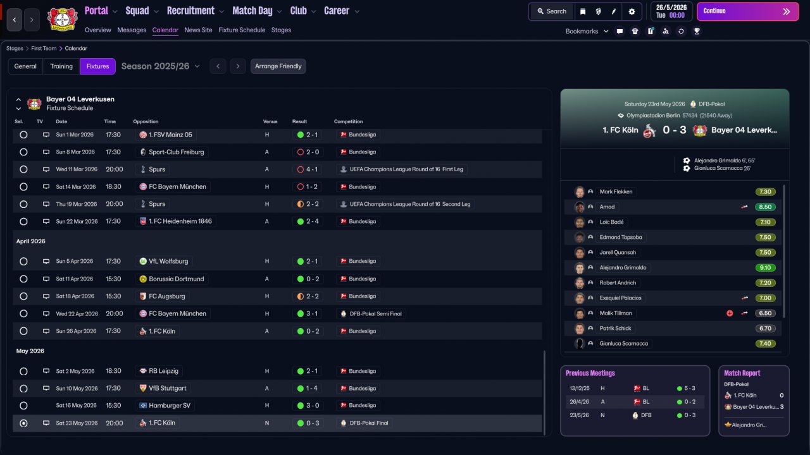810x455 pixels.
Task: Open the globe icon in the top toolbar
Action: pyautogui.click(x=598, y=11)
